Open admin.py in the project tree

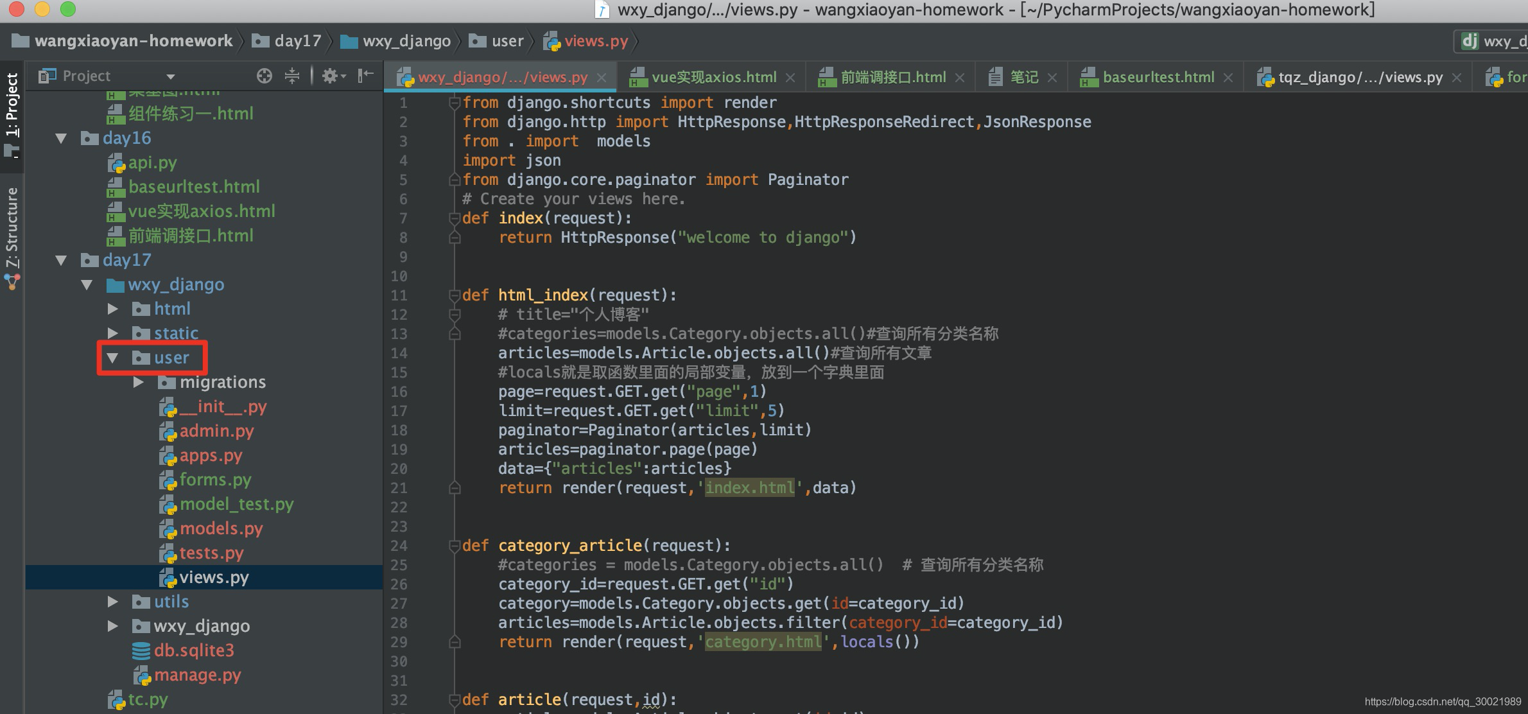(x=206, y=431)
